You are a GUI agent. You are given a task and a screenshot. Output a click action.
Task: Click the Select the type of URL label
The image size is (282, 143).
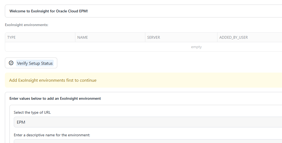pyautogui.click(x=32, y=112)
